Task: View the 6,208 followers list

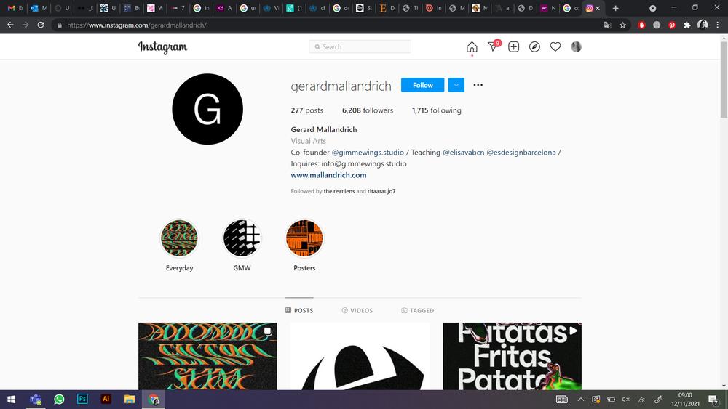Action: click(x=368, y=110)
